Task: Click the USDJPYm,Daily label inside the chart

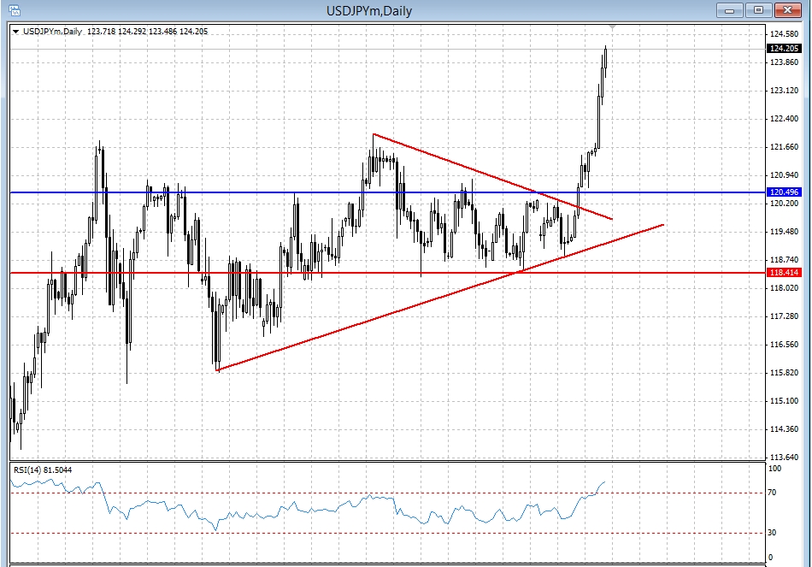Action: coord(53,32)
